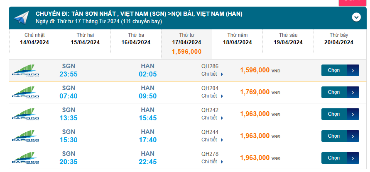Click Bamboo Airways logo for flight QH244
The width and height of the screenshot is (370, 172).
point(26,136)
